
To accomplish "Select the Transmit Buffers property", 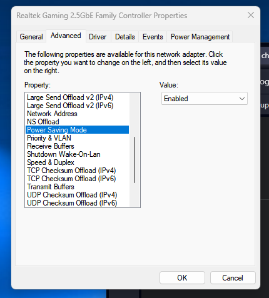I will [77, 187].
